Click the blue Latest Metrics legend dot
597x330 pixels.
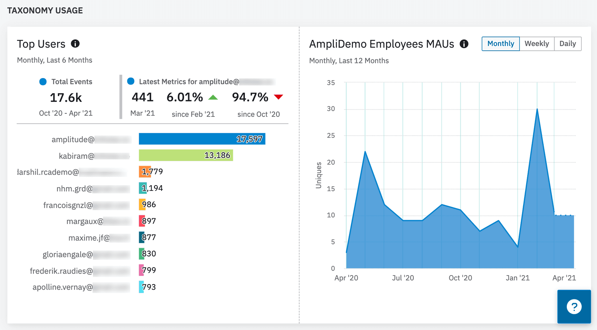(x=131, y=81)
